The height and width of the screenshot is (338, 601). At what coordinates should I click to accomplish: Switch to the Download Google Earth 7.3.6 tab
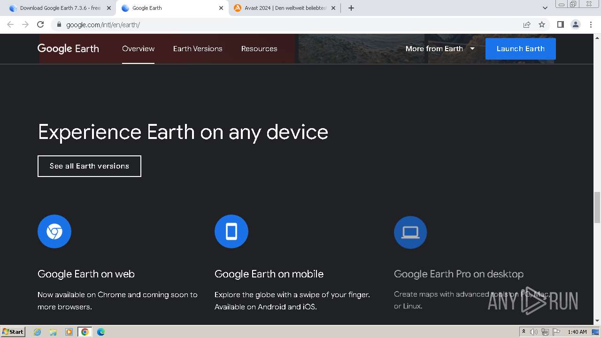60,8
